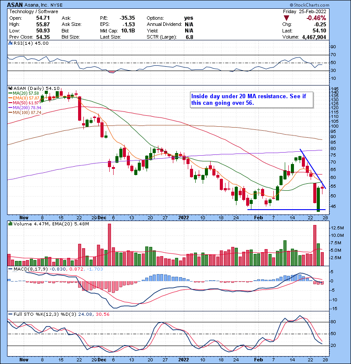
Task: Click the Volume value 4,467,904
Action: [x=314, y=37]
